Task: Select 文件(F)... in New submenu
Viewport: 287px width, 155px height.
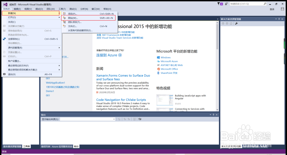Action: pyautogui.click(x=89, y=26)
